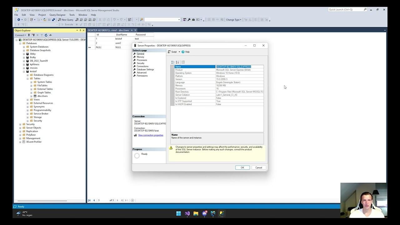This screenshot has width=400, height=225.
Task: Select the Database Settings page
Action: 145,69
